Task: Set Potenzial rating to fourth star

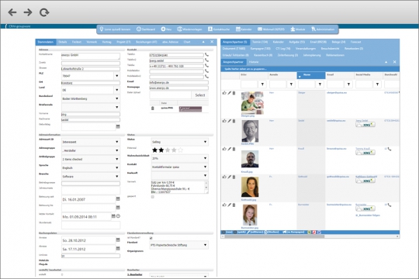Action: click(x=174, y=150)
